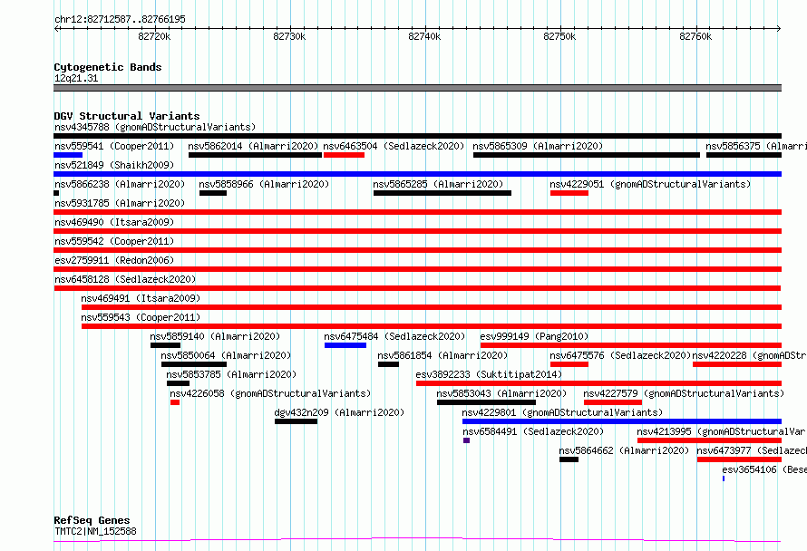Click the 82730k ruler tick label

(x=289, y=36)
